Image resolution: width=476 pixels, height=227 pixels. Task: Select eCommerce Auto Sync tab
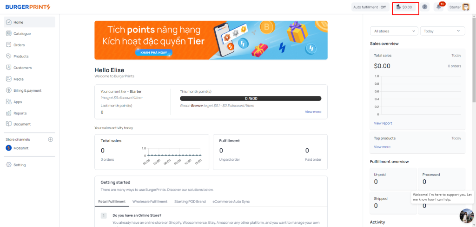(x=231, y=202)
